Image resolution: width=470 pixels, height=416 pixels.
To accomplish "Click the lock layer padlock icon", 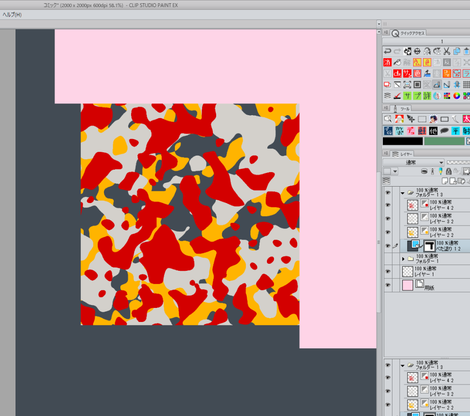I will pyautogui.click(x=448, y=171).
